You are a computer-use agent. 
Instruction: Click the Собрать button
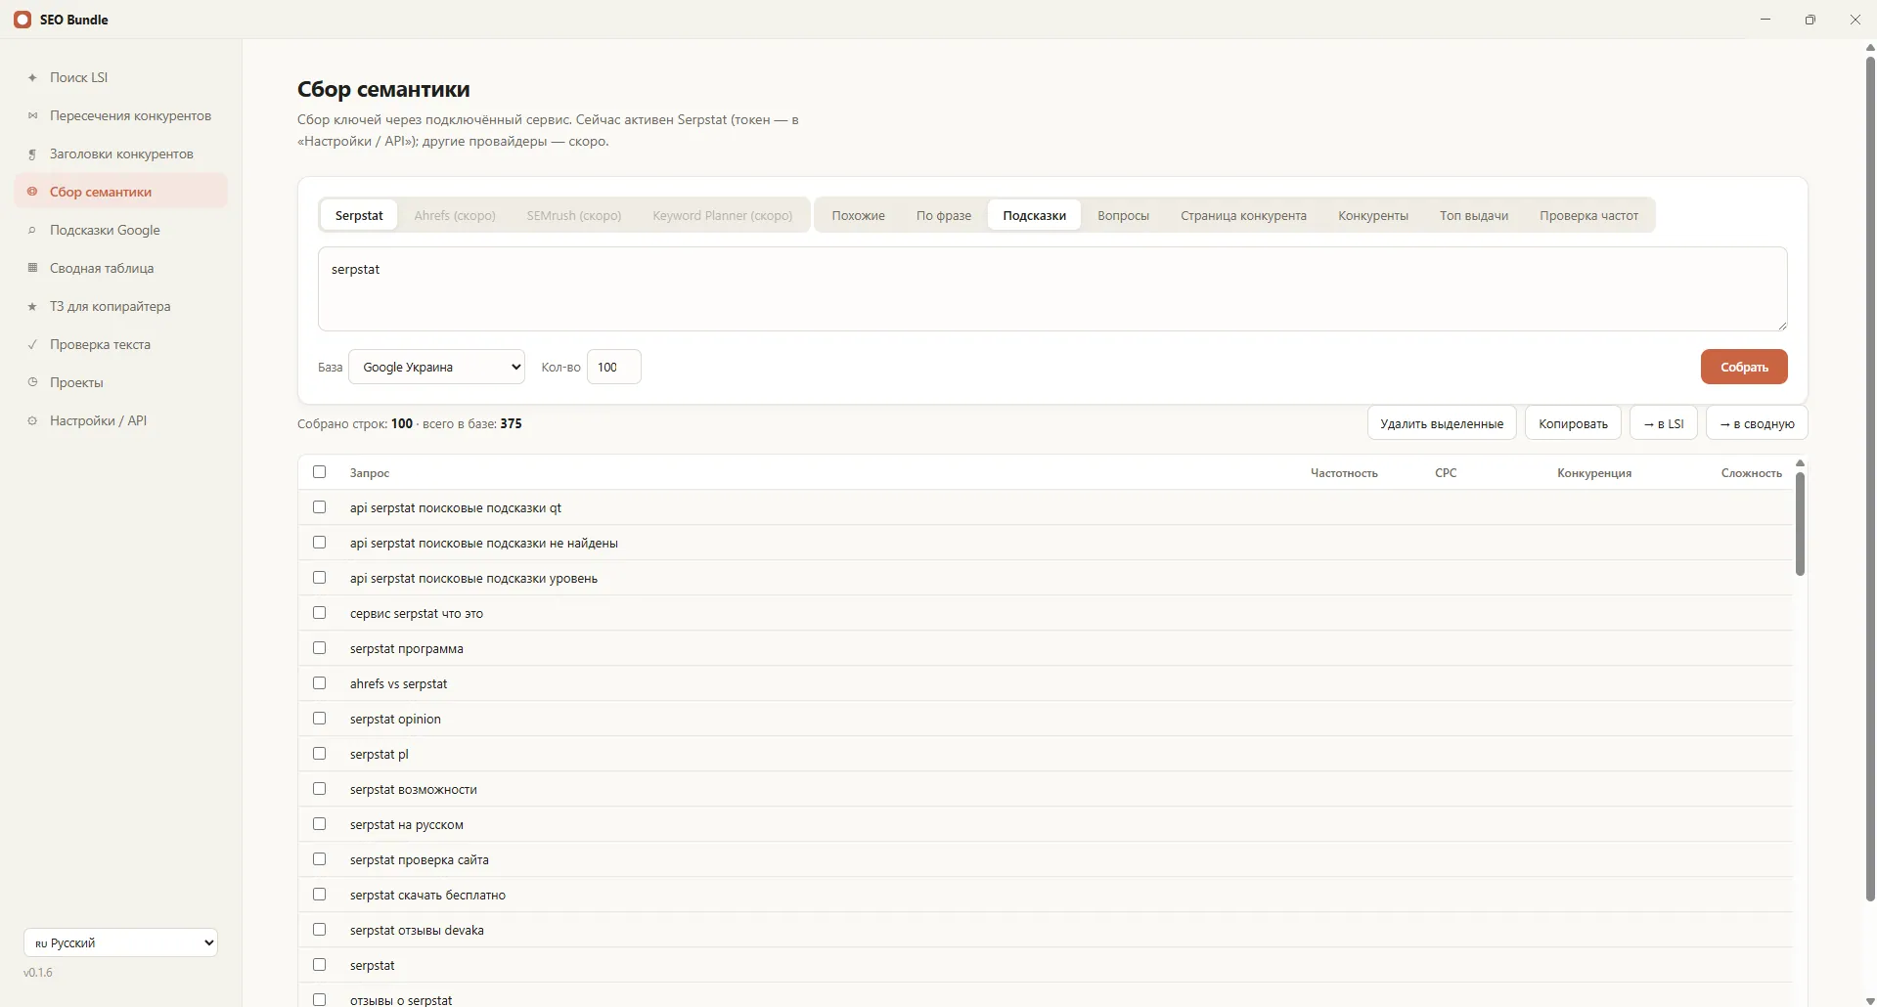pos(1744,367)
